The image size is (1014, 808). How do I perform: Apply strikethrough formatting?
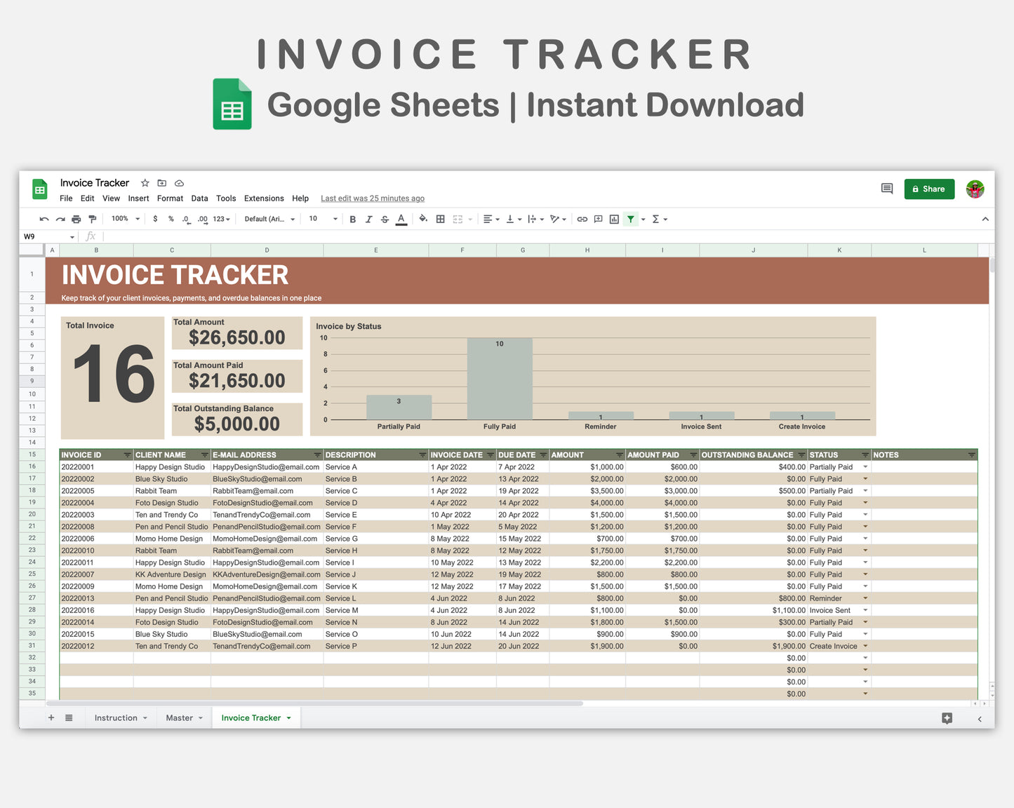[385, 219]
